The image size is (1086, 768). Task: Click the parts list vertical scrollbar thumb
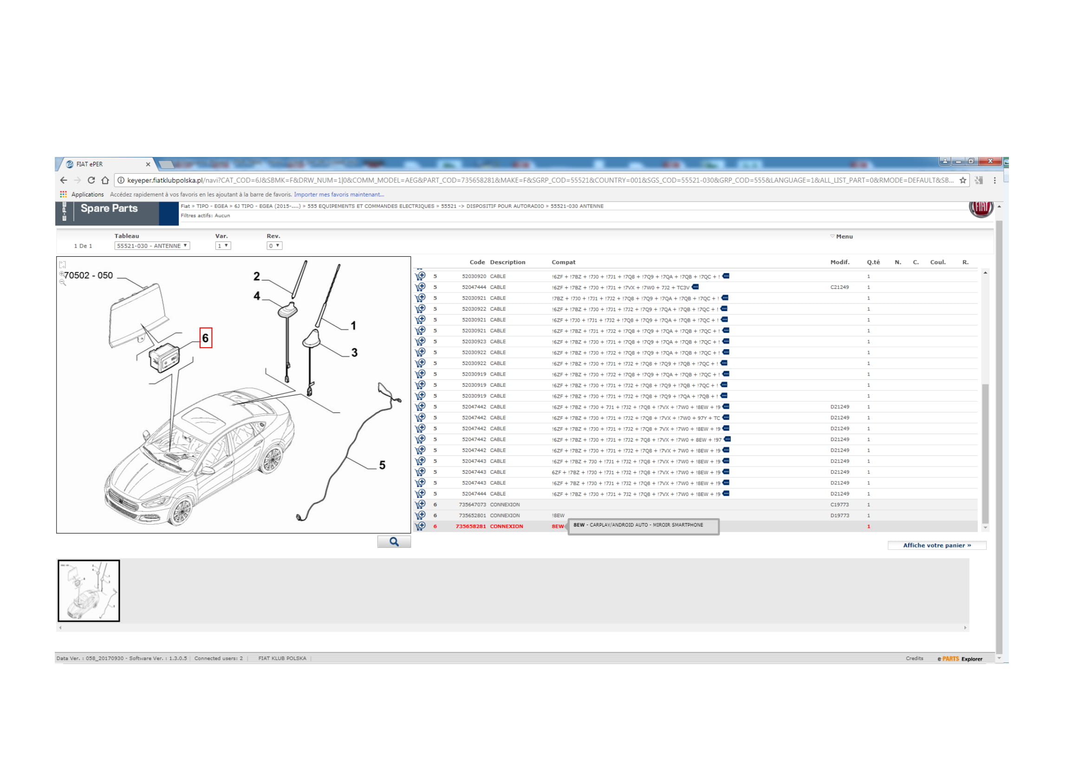click(985, 453)
